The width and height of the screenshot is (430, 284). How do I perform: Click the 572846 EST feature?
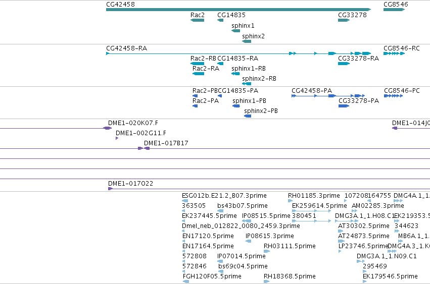click(x=183, y=272)
